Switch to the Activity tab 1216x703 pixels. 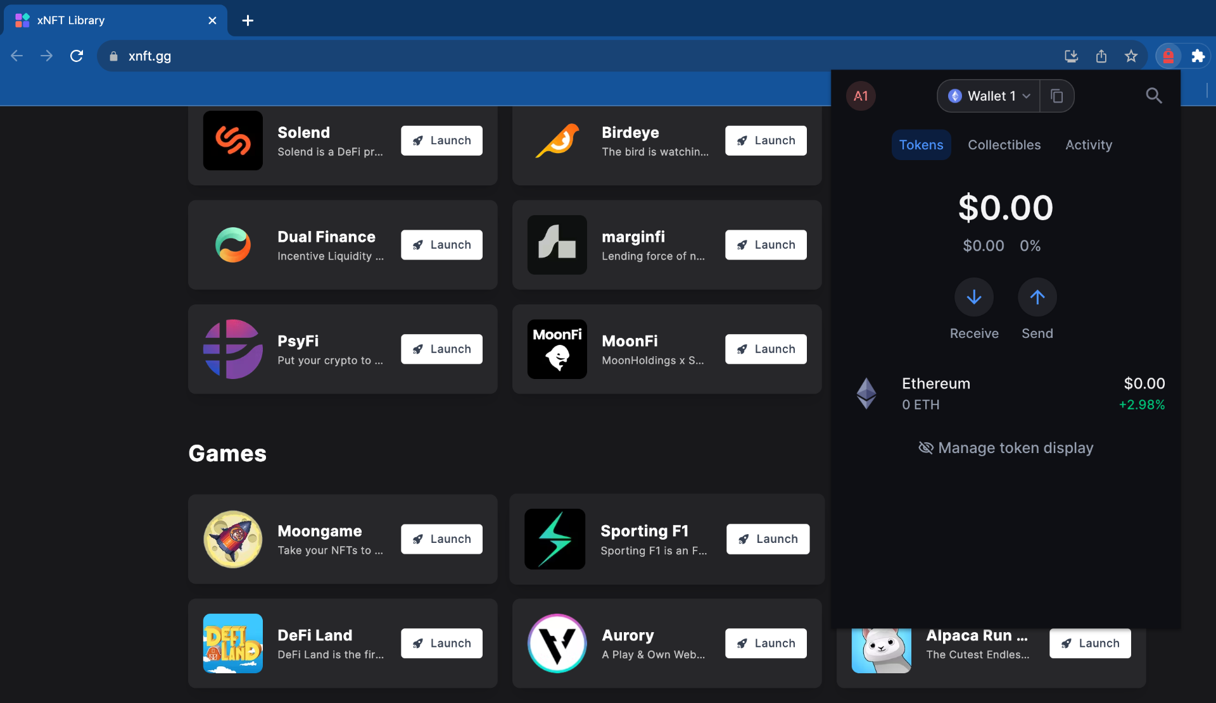(x=1088, y=145)
